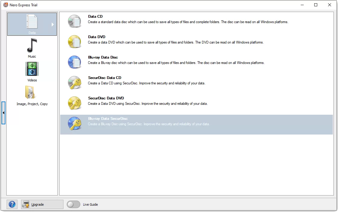Select the Videos film strip icon
The image size is (338, 212).
click(32, 69)
